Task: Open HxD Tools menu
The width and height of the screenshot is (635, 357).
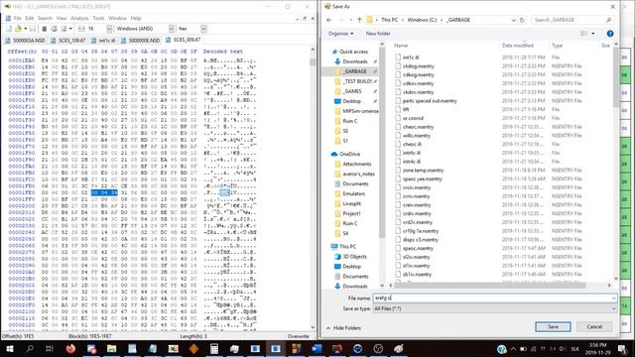Action: coord(98,18)
